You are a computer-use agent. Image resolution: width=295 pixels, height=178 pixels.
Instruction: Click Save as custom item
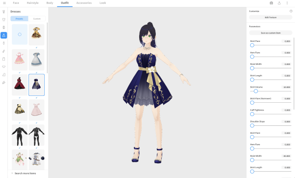(x=270, y=33)
